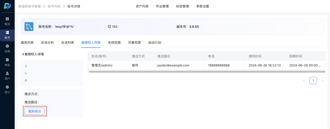
Task: Switch to 服务列表 tab
Action: pyautogui.click(x=27, y=43)
